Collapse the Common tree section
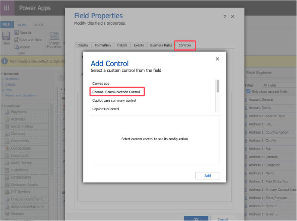 [x=2, y=106]
